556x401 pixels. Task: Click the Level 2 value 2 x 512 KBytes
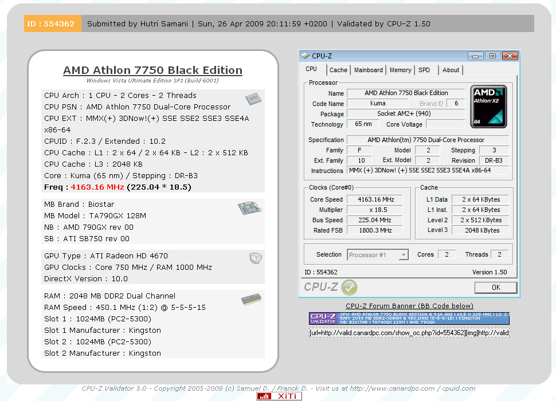tap(481, 220)
